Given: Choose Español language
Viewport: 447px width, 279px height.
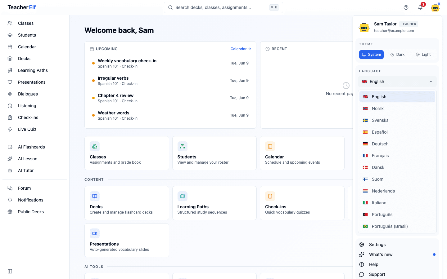Looking at the screenshot, I should click(397, 132).
